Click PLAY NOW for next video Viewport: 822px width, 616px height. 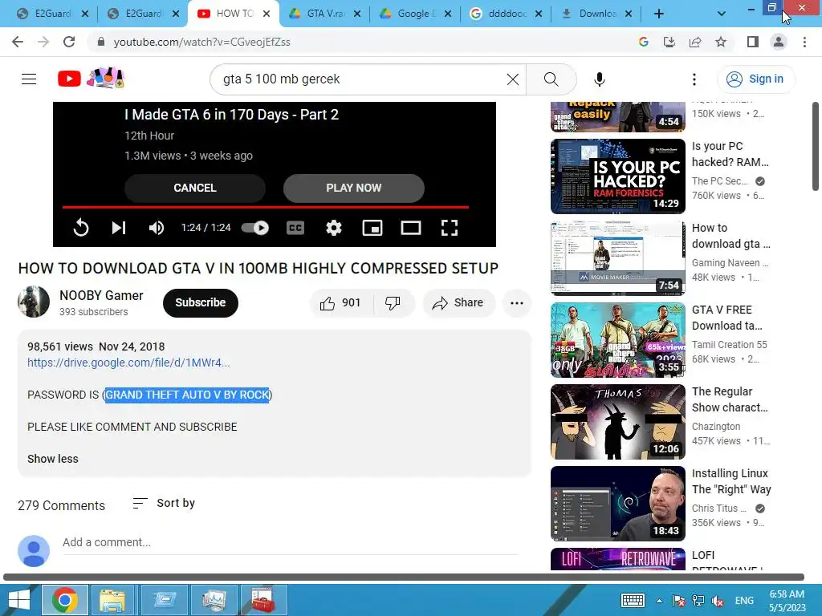[x=354, y=188]
